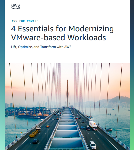This screenshot has width=134, height=150.
Task: Select the 'AWS FOR VMWARE' label text
Action: point(25,21)
